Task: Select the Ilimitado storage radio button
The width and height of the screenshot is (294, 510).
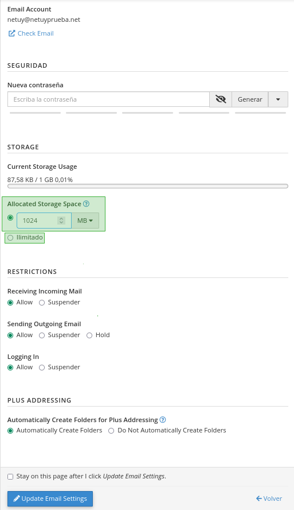Action: (10, 238)
